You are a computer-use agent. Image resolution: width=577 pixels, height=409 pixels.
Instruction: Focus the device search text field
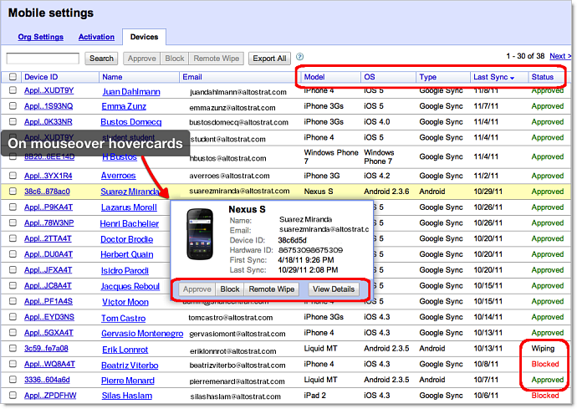43,59
